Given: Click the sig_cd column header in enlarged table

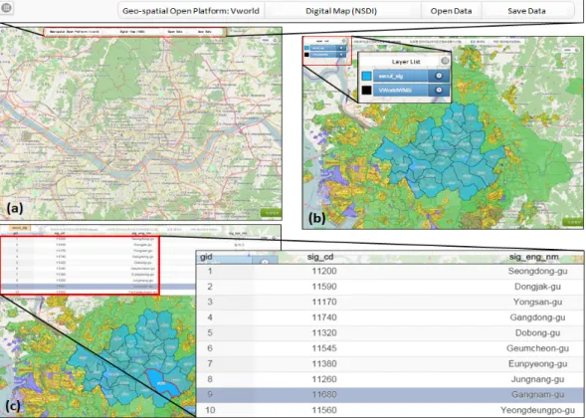Looking at the screenshot, I should (320, 257).
